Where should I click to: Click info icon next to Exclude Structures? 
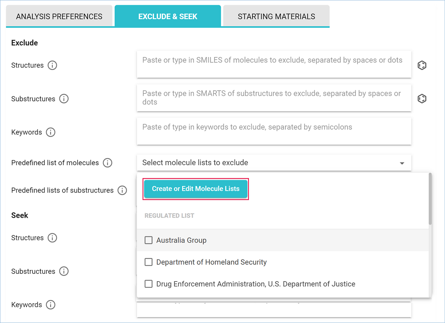coord(52,65)
